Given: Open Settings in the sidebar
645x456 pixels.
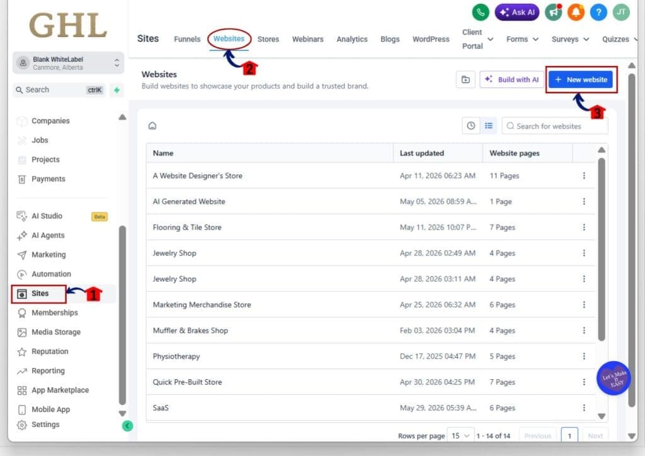Looking at the screenshot, I should (45, 425).
